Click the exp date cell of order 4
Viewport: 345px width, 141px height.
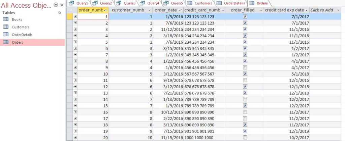pyautogui.click(x=287, y=36)
